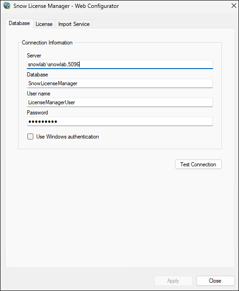
Task: Click the Password input field
Action: click(120, 121)
